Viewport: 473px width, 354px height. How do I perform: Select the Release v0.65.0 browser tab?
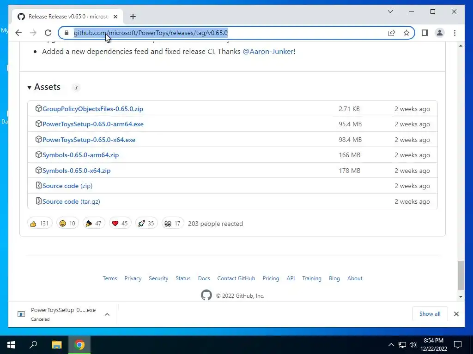click(x=67, y=17)
